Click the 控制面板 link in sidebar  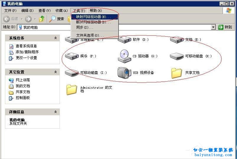pos(23,98)
